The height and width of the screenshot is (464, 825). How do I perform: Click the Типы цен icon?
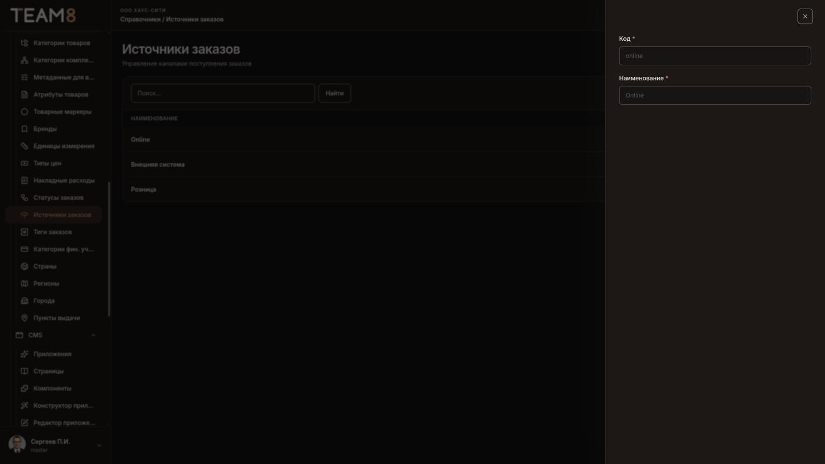coord(24,163)
